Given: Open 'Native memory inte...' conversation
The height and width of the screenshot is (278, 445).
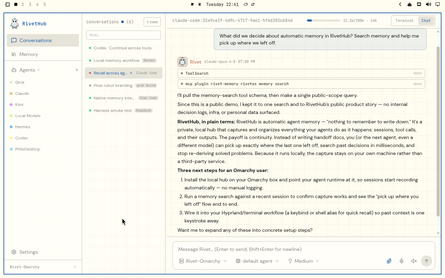Looking at the screenshot, I should coord(123,98).
